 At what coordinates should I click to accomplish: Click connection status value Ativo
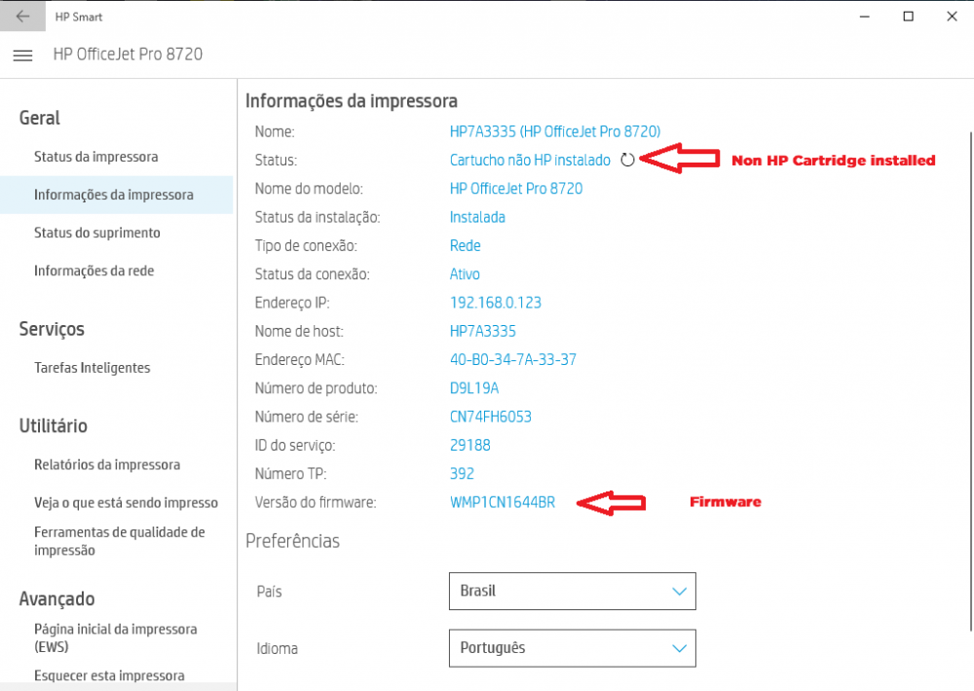point(465,274)
